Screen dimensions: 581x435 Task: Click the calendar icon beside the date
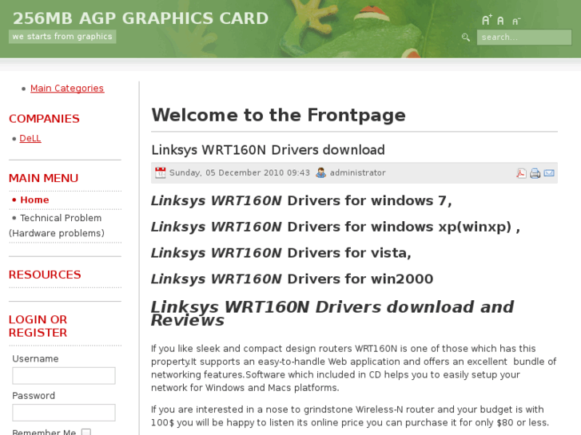click(161, 172)
